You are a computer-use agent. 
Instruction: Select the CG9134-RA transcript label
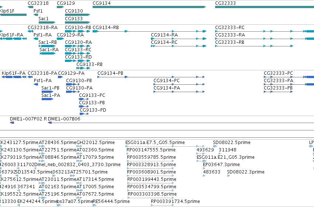coord(165,35)
